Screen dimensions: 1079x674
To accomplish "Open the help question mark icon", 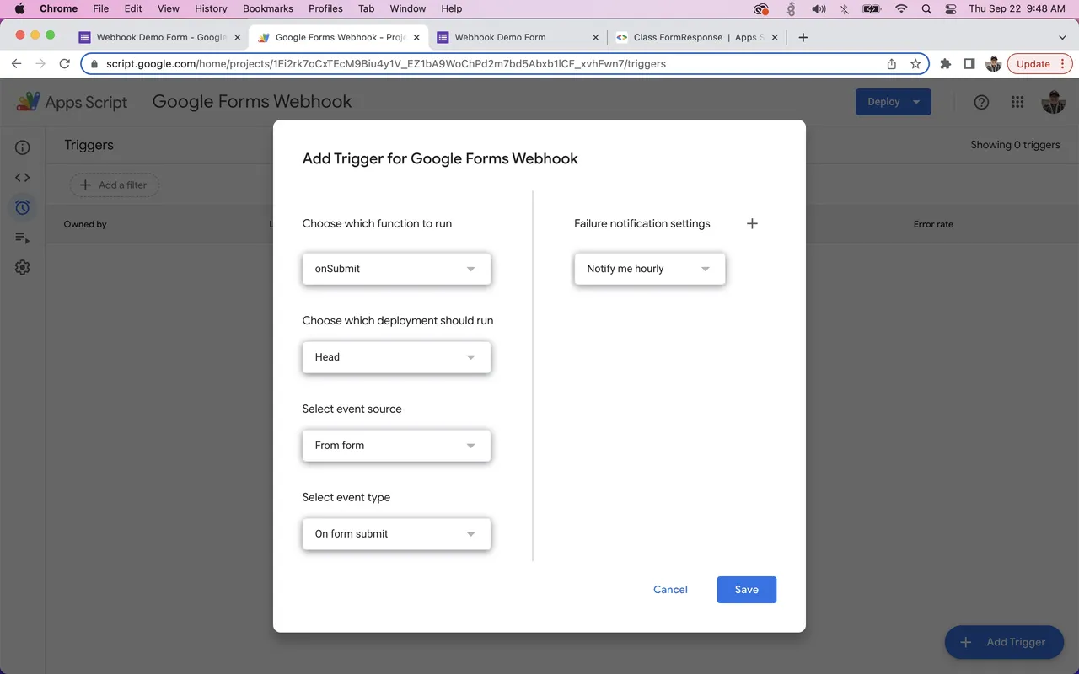I will coord(981,102).
